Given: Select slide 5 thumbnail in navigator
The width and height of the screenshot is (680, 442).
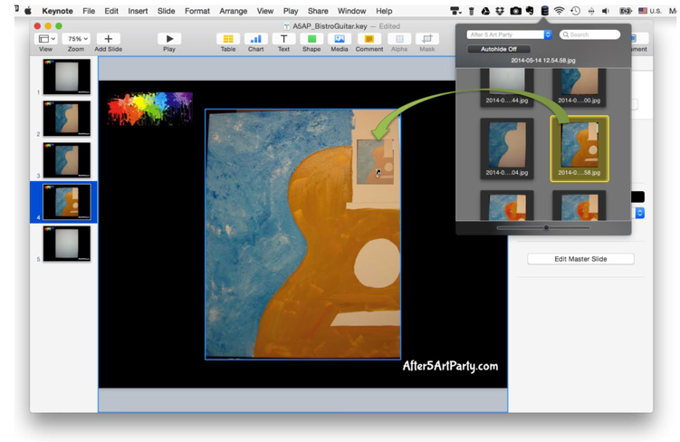Looking at the screenshot, I should 67,244.
